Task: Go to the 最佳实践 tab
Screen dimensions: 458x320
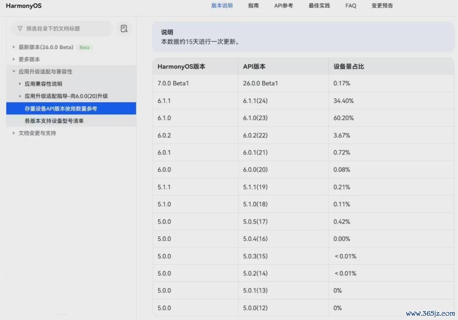Action: [319, 6]
